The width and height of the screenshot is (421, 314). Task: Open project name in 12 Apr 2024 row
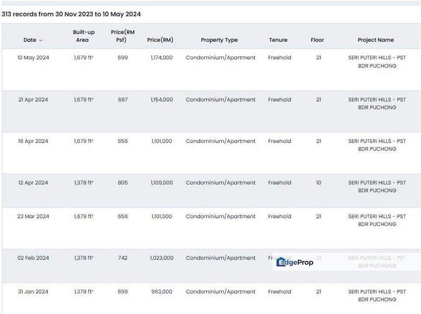point(377,187)
